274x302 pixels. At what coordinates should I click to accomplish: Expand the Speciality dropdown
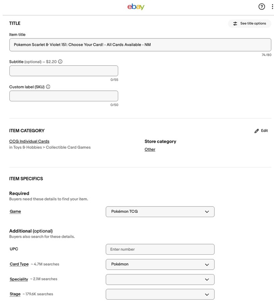160,279
